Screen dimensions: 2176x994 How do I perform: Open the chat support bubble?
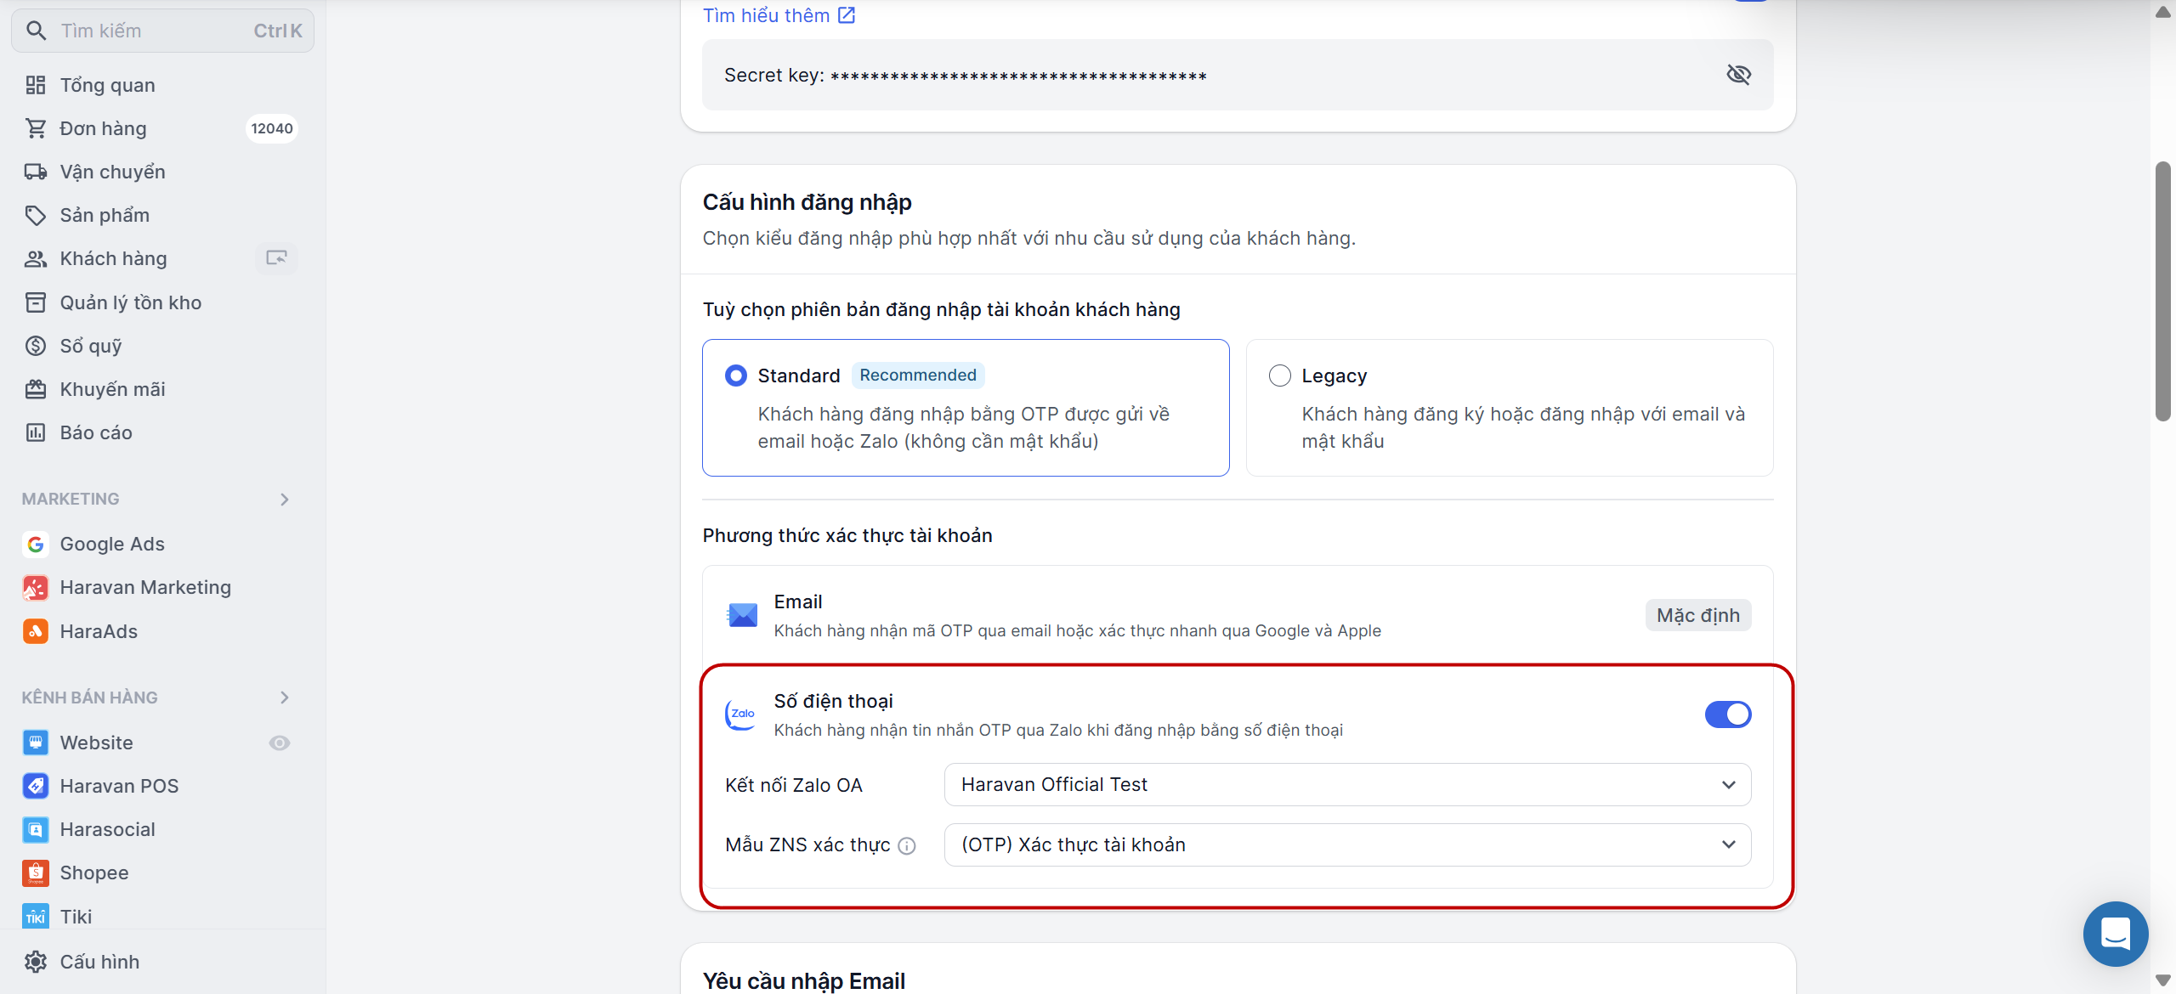tap(2115, 934)
